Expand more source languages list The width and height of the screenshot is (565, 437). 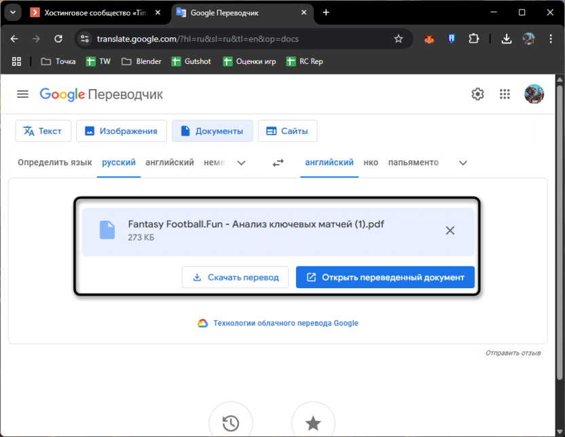(x=241, y=163)
